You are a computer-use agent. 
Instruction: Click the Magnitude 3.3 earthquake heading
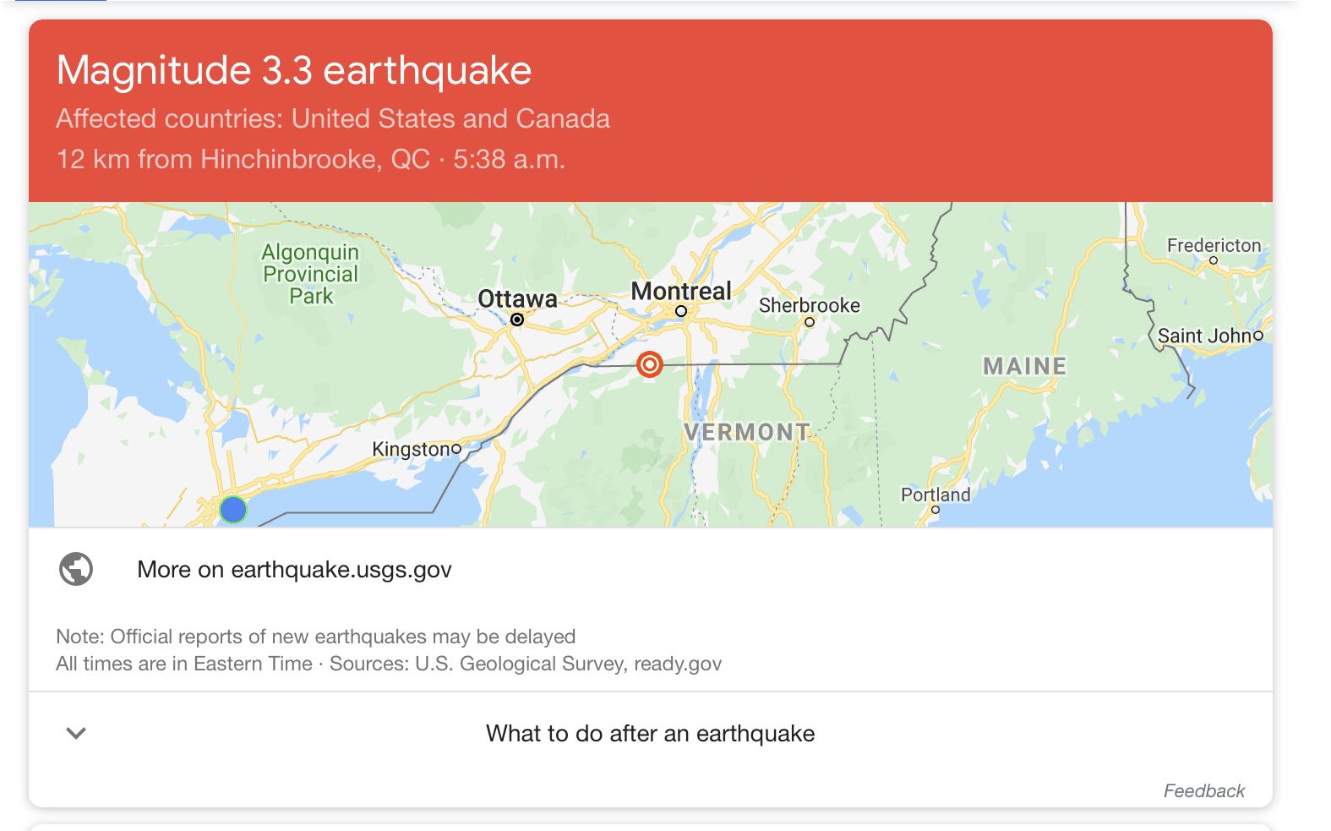tap(294, 70)
